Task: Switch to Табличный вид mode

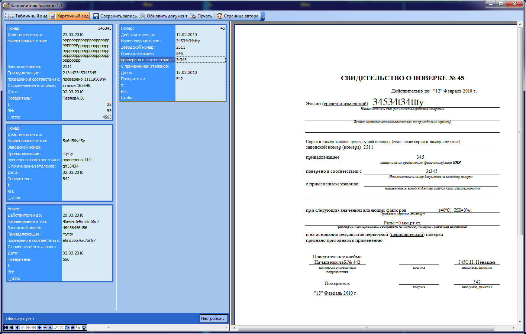Action: (28, 16)
